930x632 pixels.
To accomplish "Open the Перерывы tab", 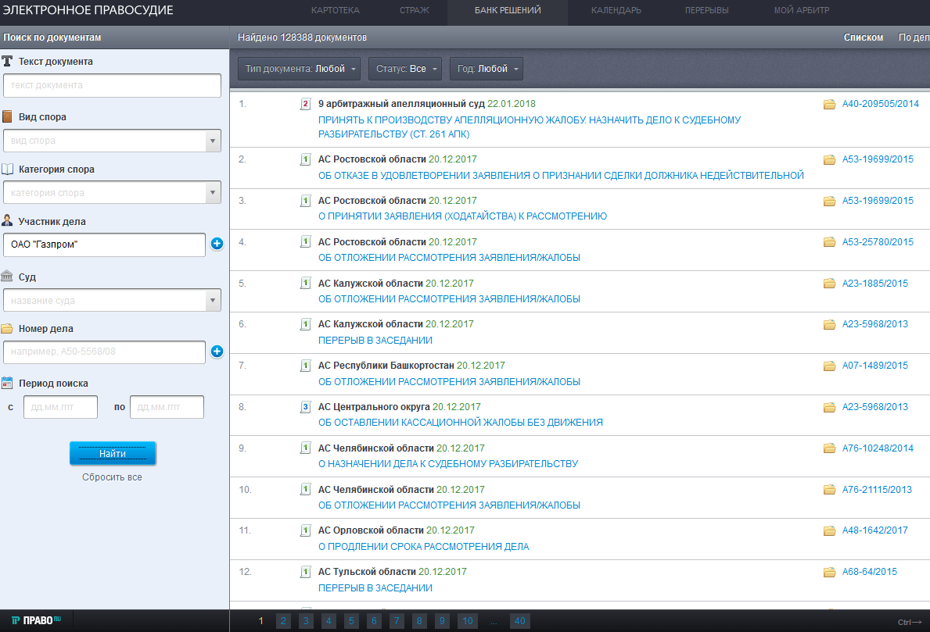I will click(706, 10).
